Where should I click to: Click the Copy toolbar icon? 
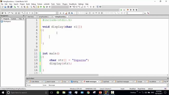(25, 7)
